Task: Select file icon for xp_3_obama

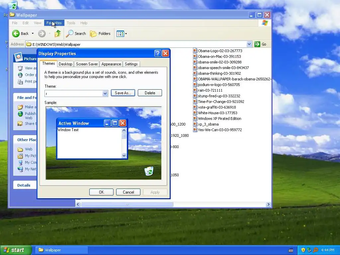Action: (195, 124)
